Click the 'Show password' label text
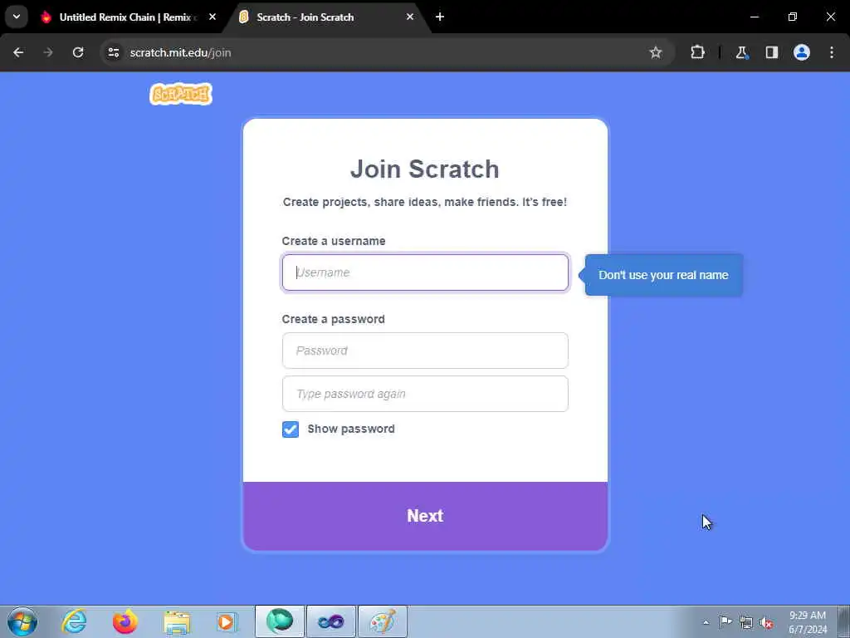The width and height of the screenshot is (850, 638). (351, 429)
